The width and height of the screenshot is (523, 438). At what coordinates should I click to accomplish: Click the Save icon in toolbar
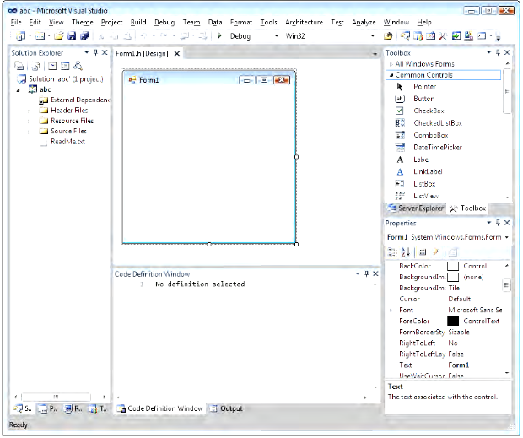[72, 35]
